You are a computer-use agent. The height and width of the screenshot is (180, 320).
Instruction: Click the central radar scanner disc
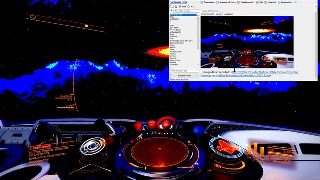coord(160,151)
